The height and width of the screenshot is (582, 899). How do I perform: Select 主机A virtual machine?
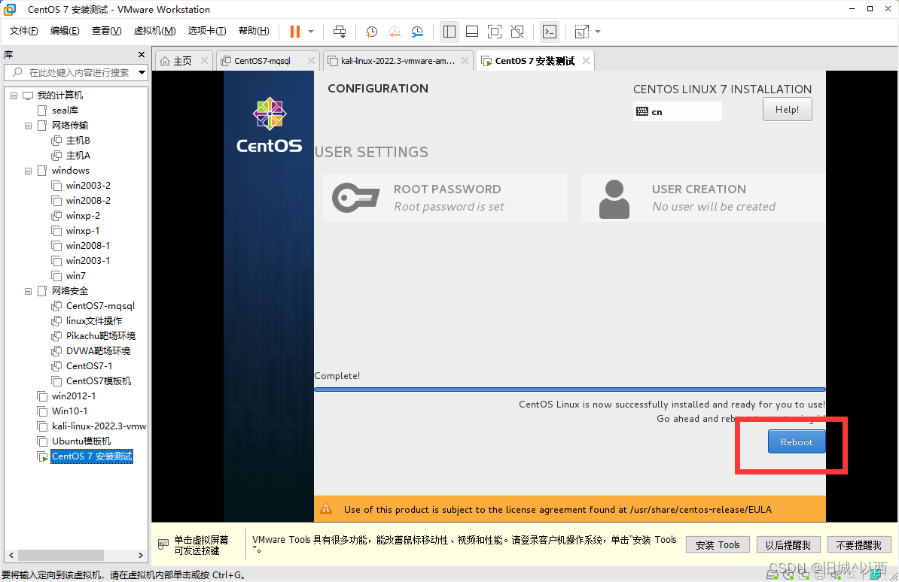pos(78,155)
